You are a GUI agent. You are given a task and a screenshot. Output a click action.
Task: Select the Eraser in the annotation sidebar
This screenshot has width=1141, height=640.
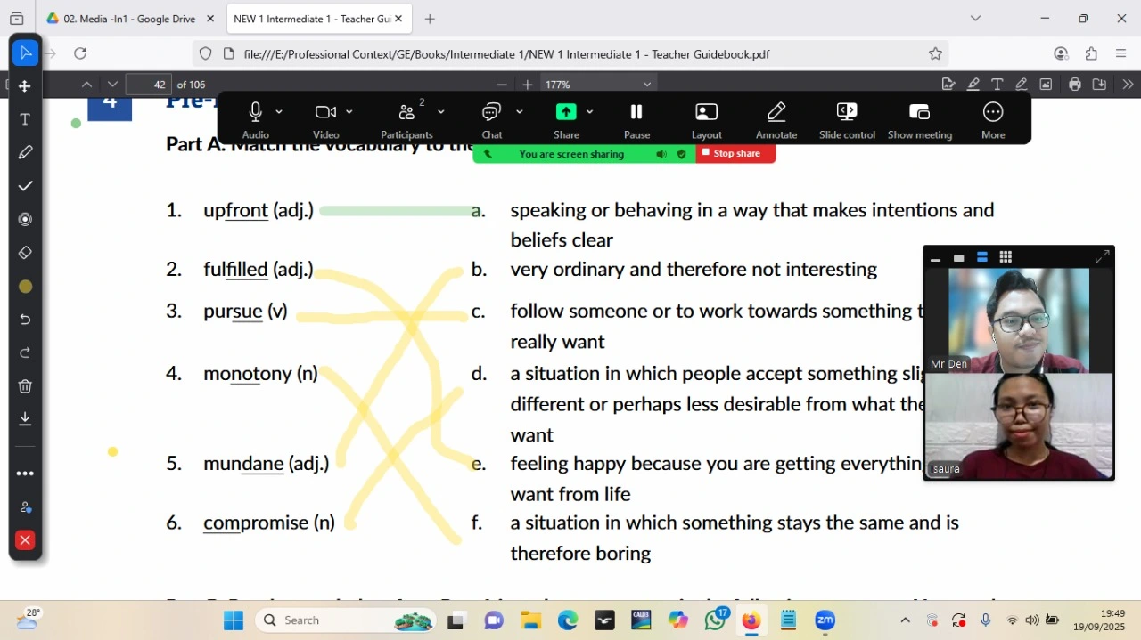click(24, 253)
